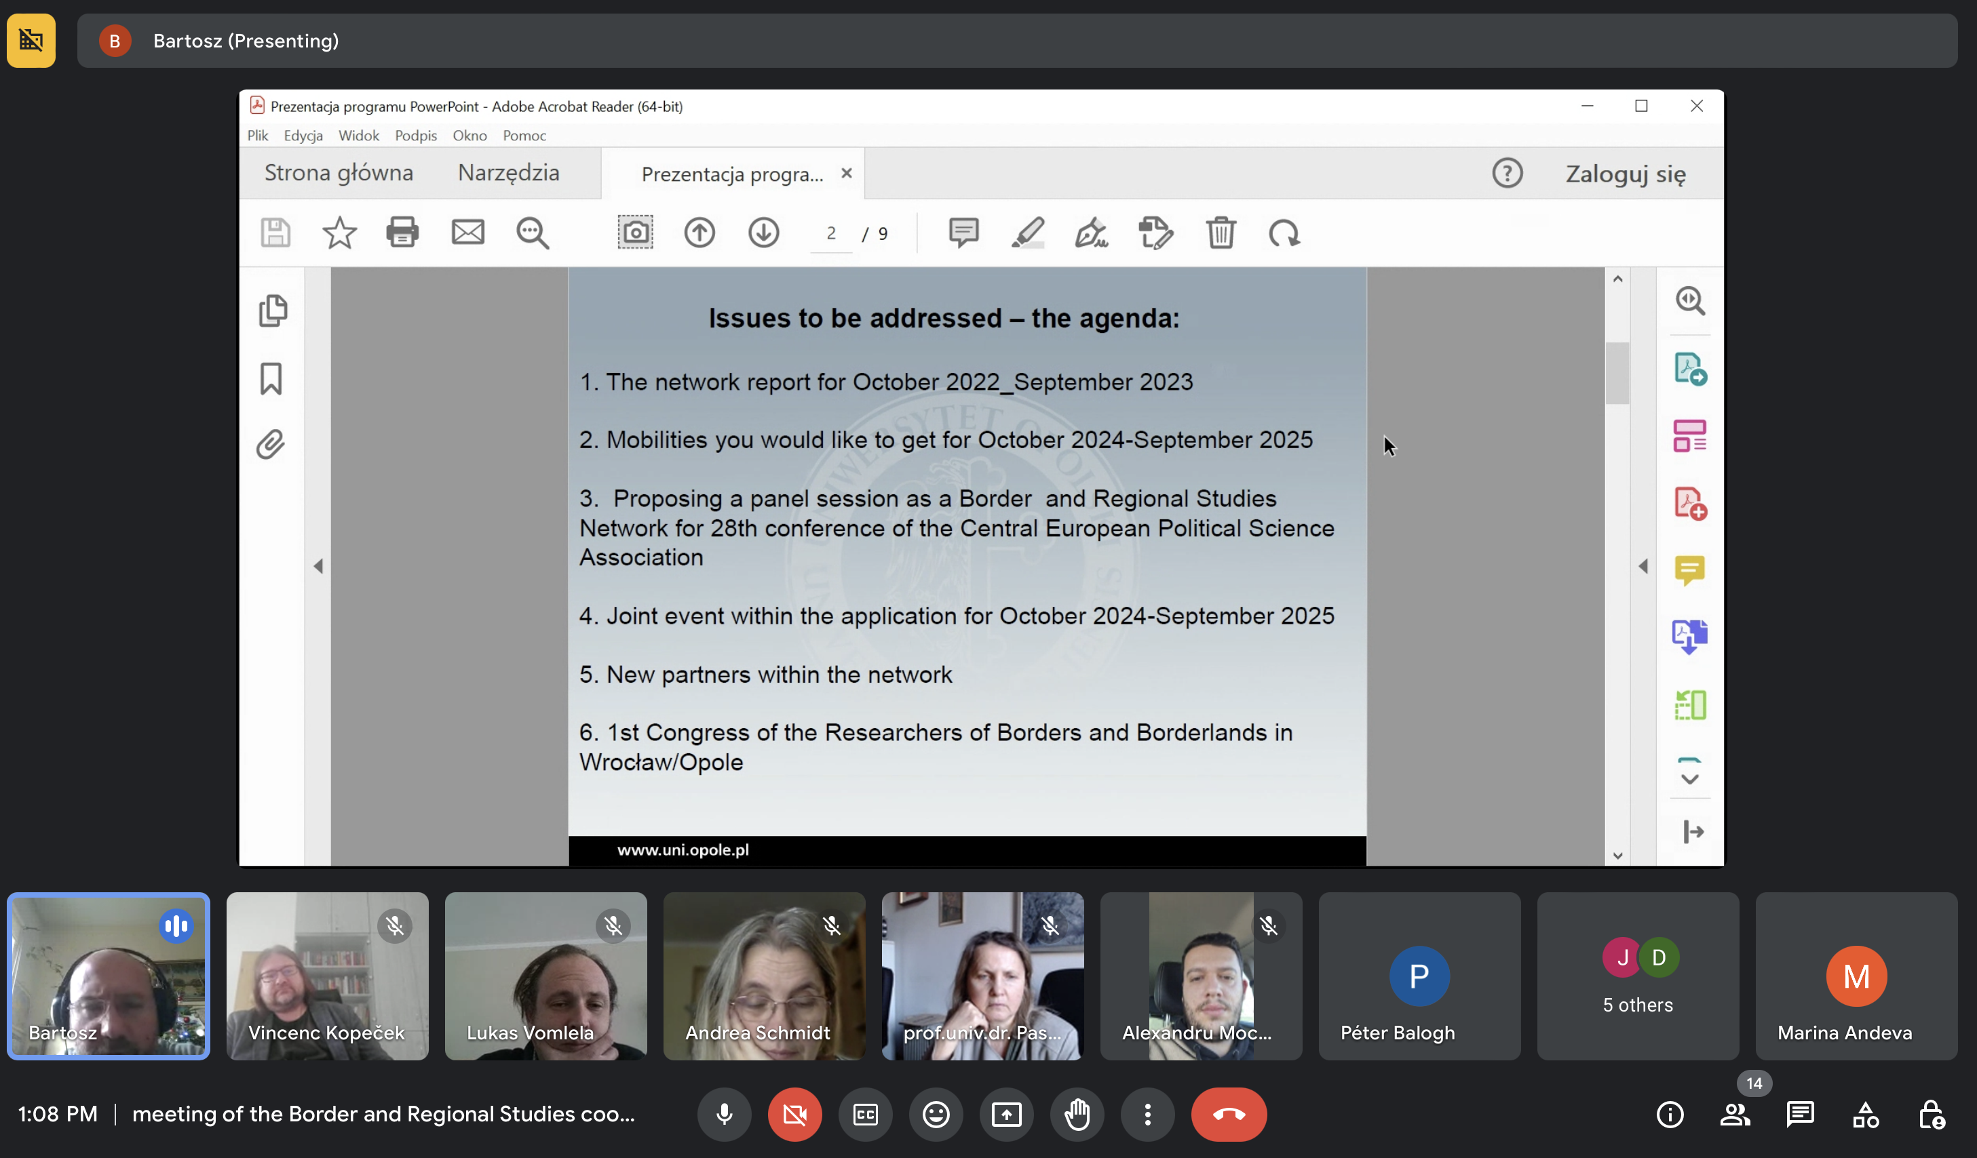Screen dimensions: 1977x1158
Task: Click expand tools pane arrow at bottom right
Action: click(x=1693, y=832)
